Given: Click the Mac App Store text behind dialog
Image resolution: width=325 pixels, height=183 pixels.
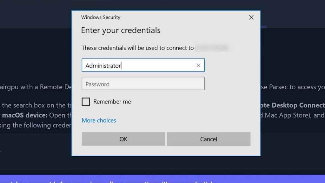Looking at the screenshot, I should tap(288, 115).
